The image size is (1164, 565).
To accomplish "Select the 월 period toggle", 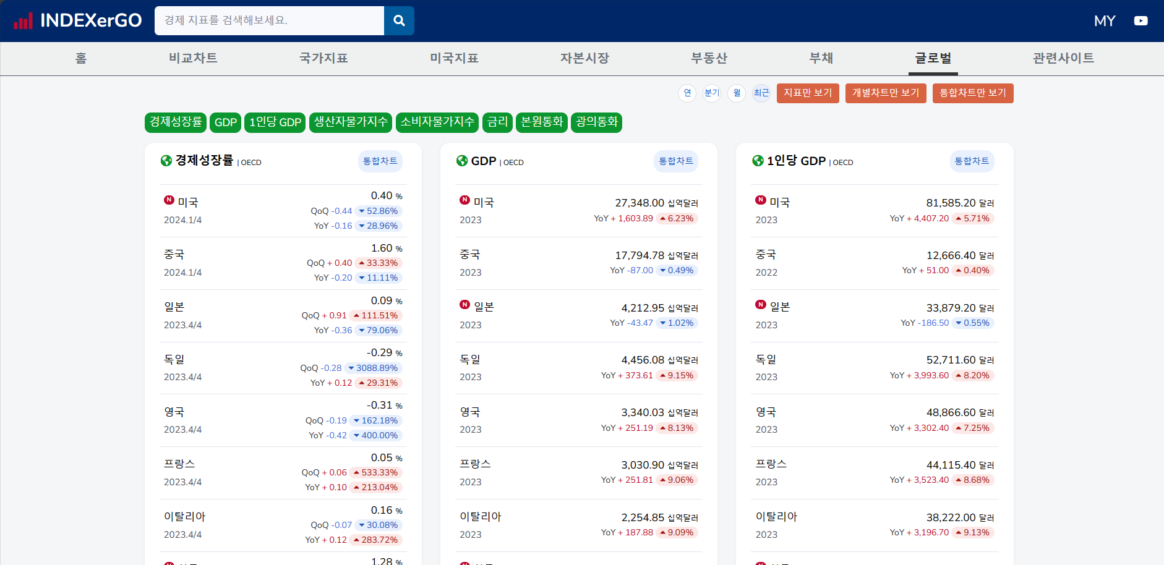I will pos(737,93).
